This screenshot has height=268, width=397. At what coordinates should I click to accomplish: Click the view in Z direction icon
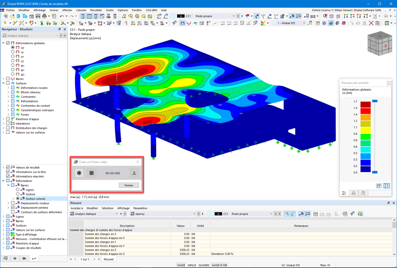click(x=359, y=16)
